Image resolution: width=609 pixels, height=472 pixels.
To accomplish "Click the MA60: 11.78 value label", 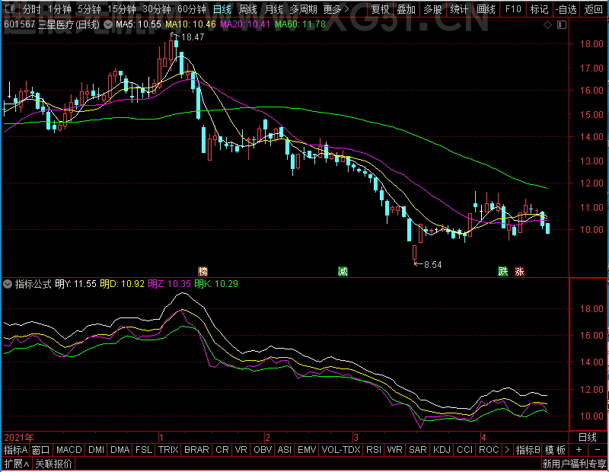I will [300, 24].
